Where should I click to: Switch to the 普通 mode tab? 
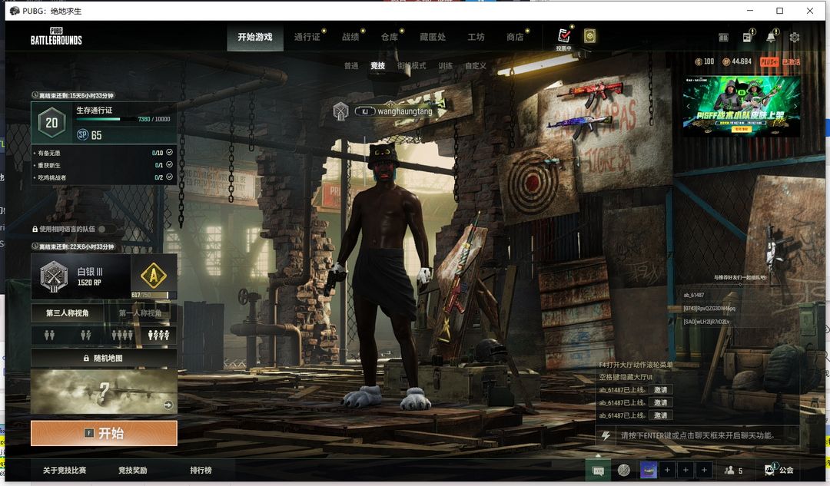click(x=351, y=66)
